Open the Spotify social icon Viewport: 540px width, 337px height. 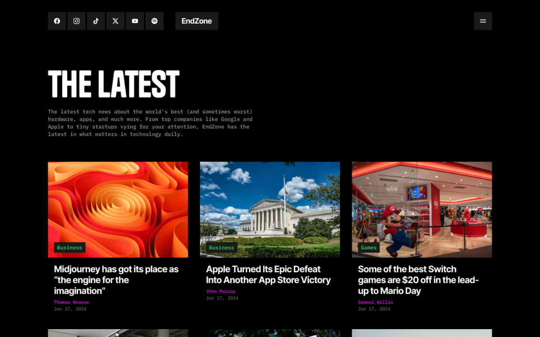click(x=154, y=21)
